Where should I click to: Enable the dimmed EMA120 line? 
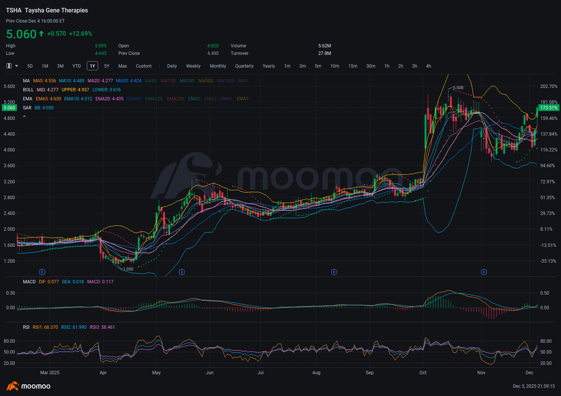tap(155, 99)
